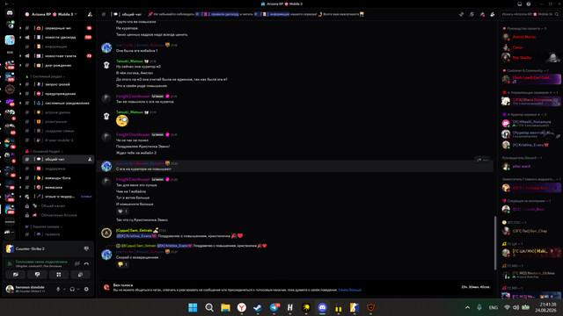The width and height of the screenshot is (563, 316).
Task: Open more options dots on hovered message
Action: tap(486, 160)
